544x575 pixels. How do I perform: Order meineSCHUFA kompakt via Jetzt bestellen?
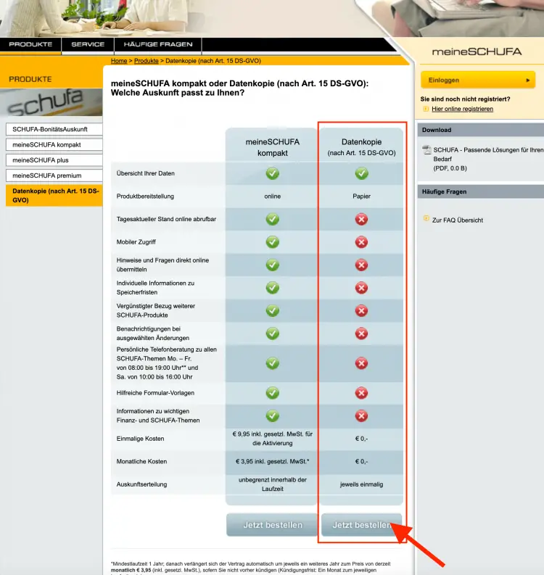click(x=272, y=525)
